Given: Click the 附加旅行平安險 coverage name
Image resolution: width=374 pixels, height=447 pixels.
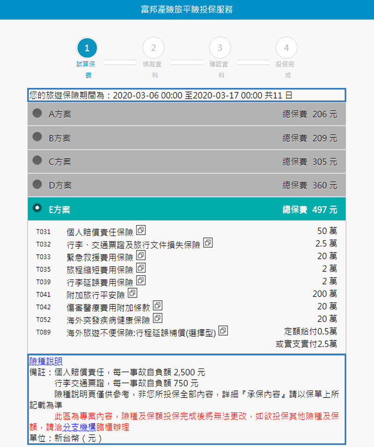Looking at the screenshot, I should tap(95, 295).
